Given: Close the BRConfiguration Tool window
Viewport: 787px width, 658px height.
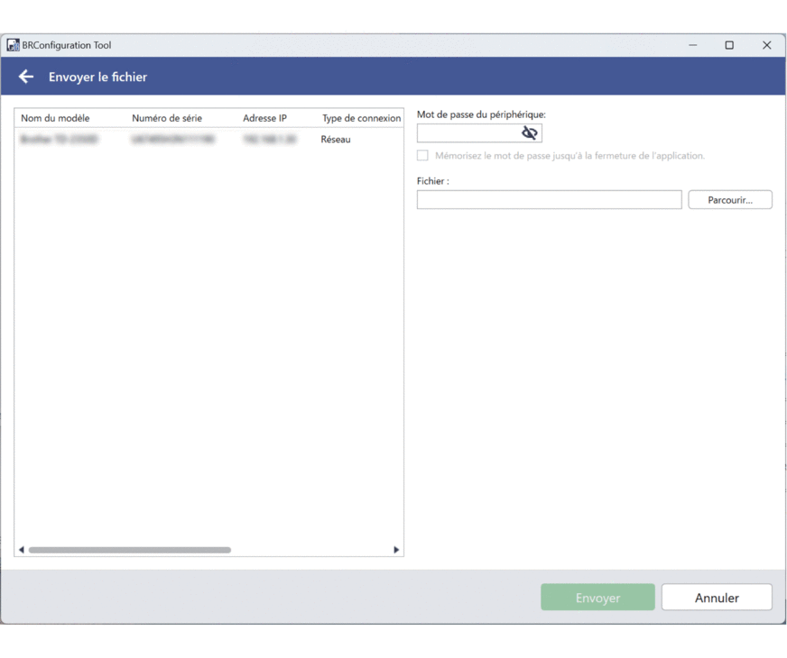Looking at the screenshot, I should pyautogui.click(x=766, y=45).
